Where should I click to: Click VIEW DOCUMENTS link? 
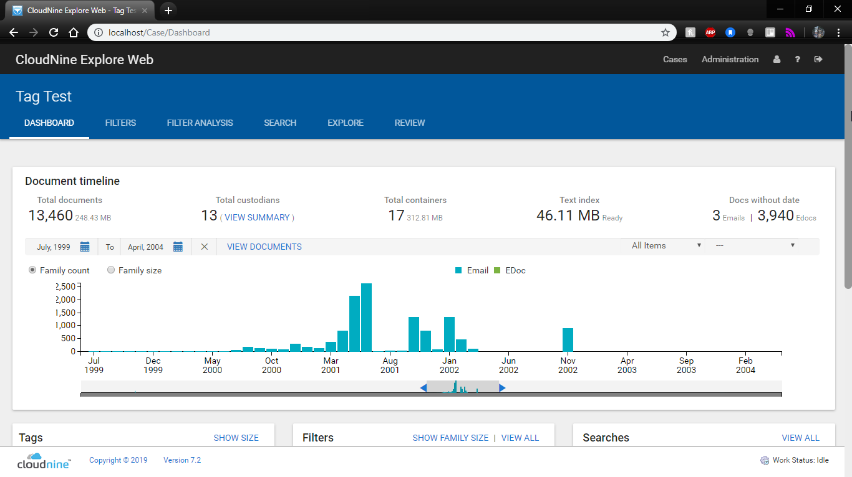click(x=264, y=246)
